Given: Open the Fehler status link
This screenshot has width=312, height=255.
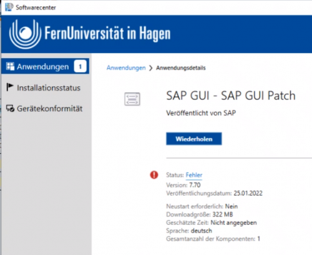Looking at the screenshot, I should tap(194, 175).
